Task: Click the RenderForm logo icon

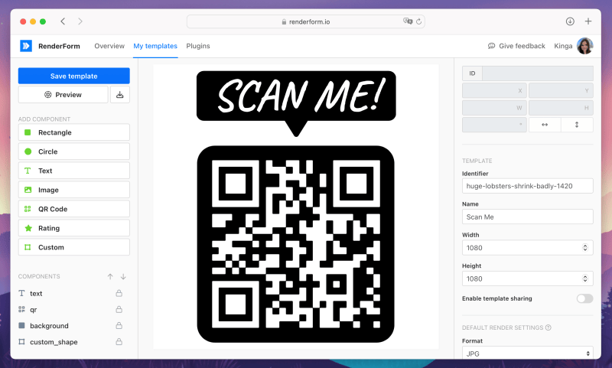Action: click(x=26, y=46)
